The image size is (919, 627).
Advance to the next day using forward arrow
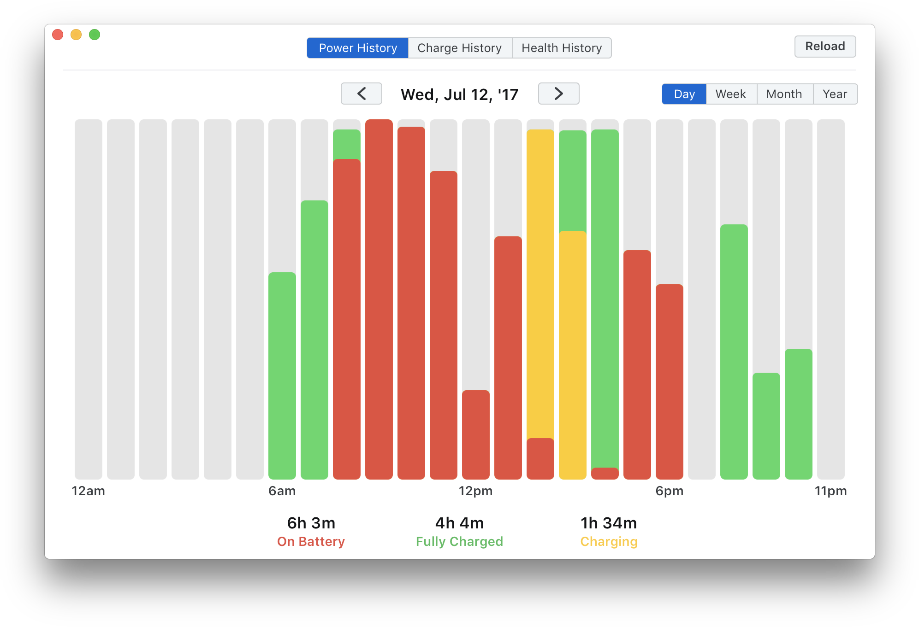tap(558, 94)
